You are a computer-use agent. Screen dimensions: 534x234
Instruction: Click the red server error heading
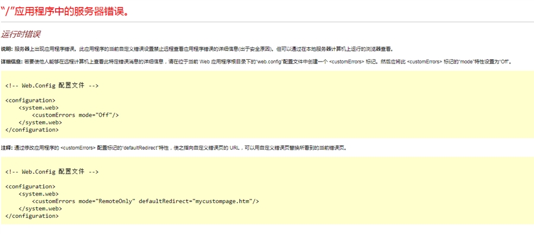pyautogui.click(x=65, y=11)
